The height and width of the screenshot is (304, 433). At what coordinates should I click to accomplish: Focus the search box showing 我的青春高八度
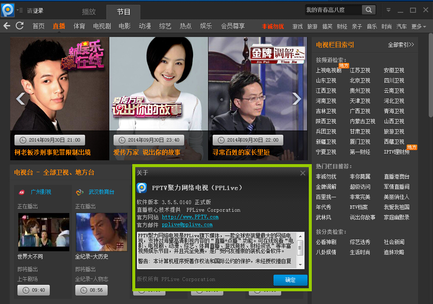(333, 10)
